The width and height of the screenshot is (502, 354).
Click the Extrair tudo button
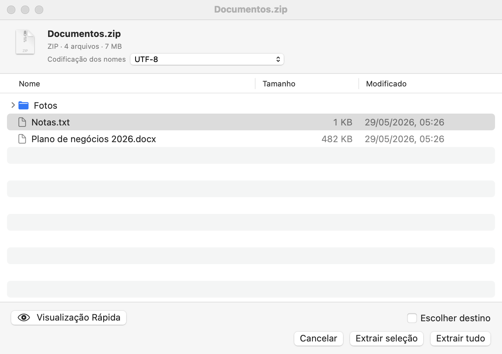click(x=461, y=338)
